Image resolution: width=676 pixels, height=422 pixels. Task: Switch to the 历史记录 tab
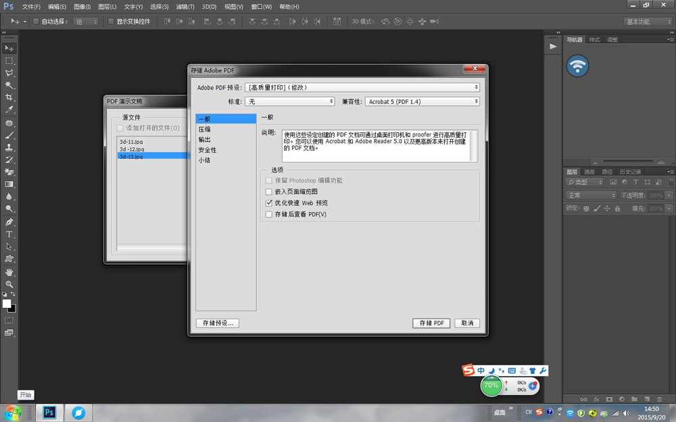(x=630, y=172)
